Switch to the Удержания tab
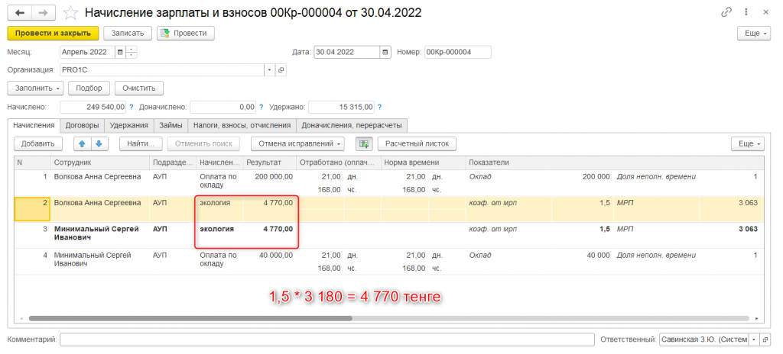Image resolution: width=783 pixels, height=354 pixels. coord(128,125)
